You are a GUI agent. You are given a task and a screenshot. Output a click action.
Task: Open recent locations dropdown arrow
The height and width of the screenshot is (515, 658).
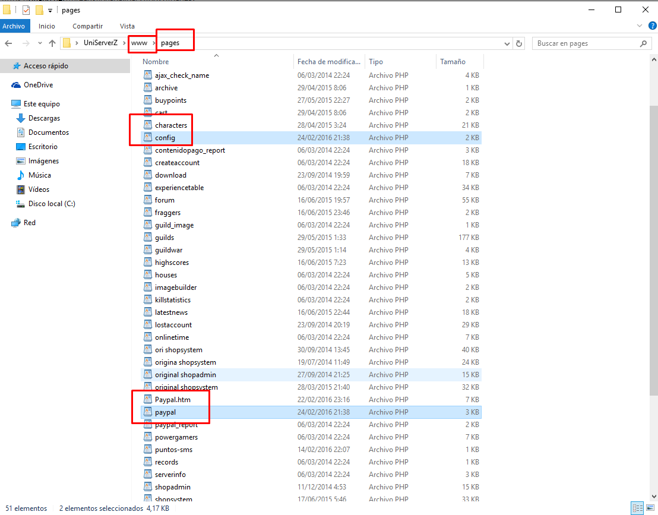pyautogui.click(x=40, y=43)
